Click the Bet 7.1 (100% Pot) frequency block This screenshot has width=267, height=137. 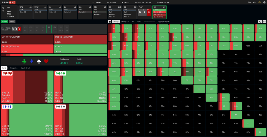pyautogui.click(x=27, y=39)
